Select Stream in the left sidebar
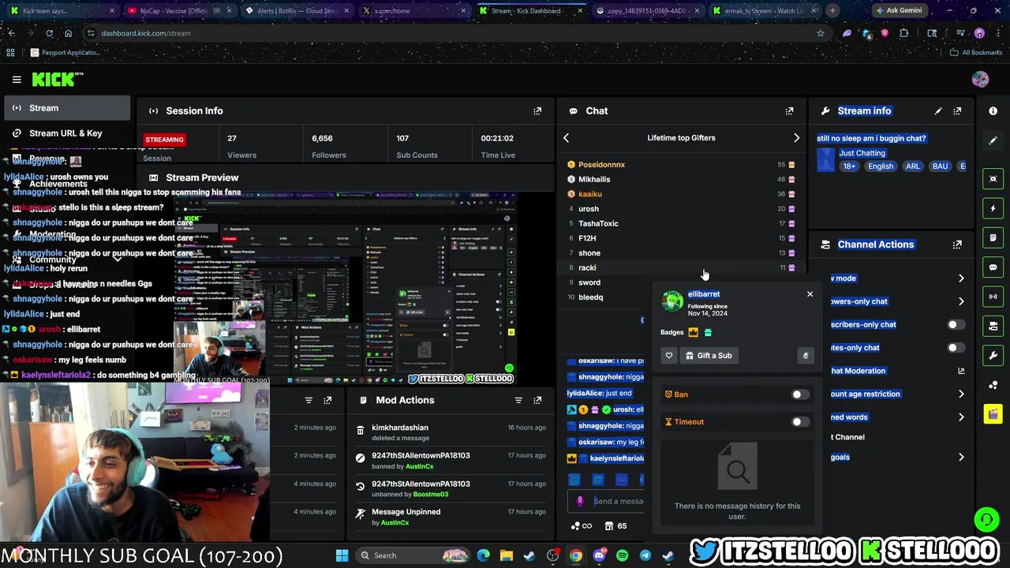This screenshot has width=1010, height=568. [x=67, y=108]
